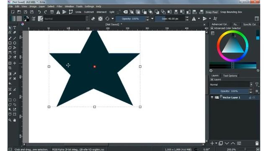The image size is (268, 151).
Task: Open dropdown arrow after opacity slider
Action: tap(152, 18)
